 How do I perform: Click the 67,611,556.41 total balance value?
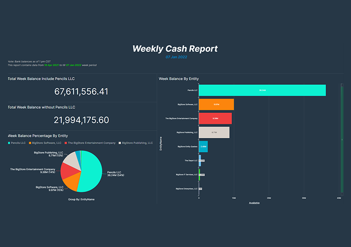coord(81,92)
